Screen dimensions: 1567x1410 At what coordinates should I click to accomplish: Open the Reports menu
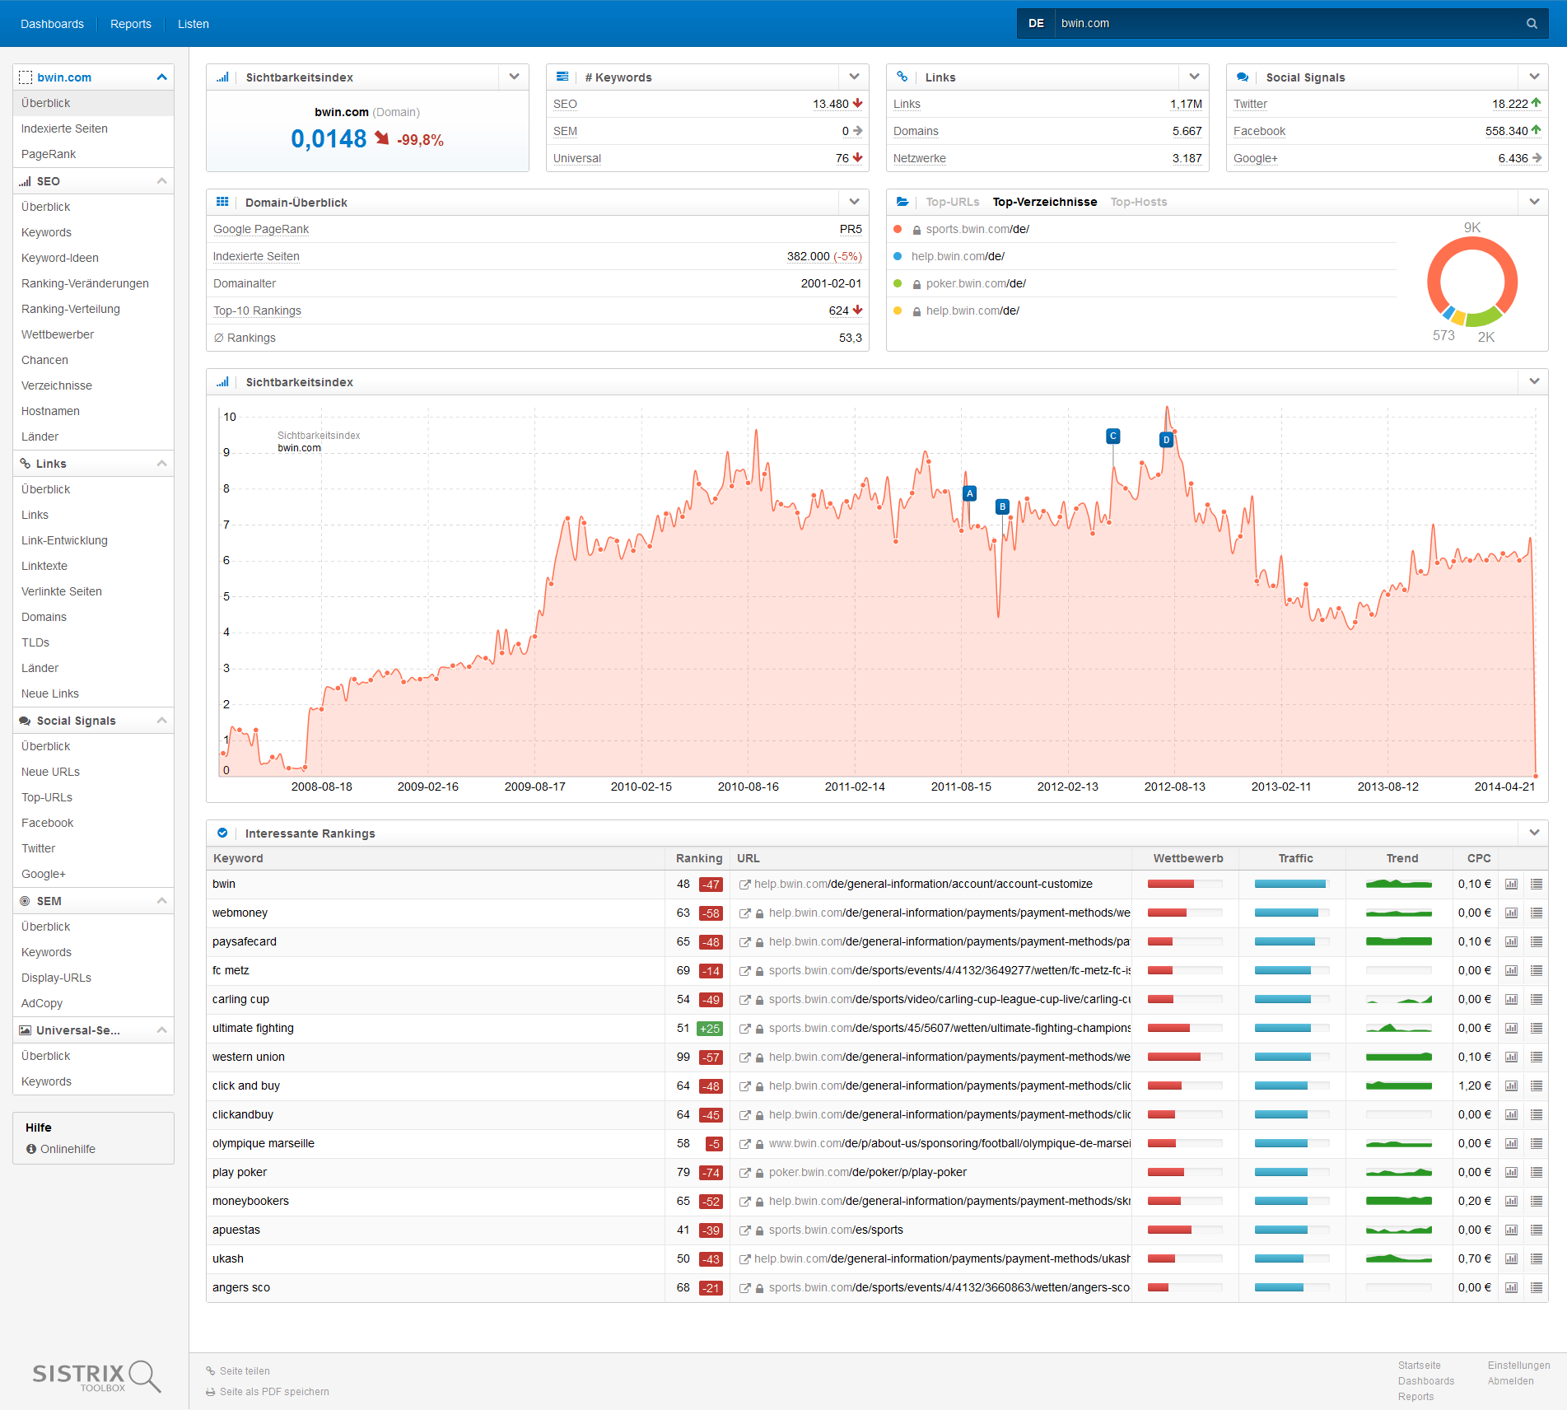131,24
